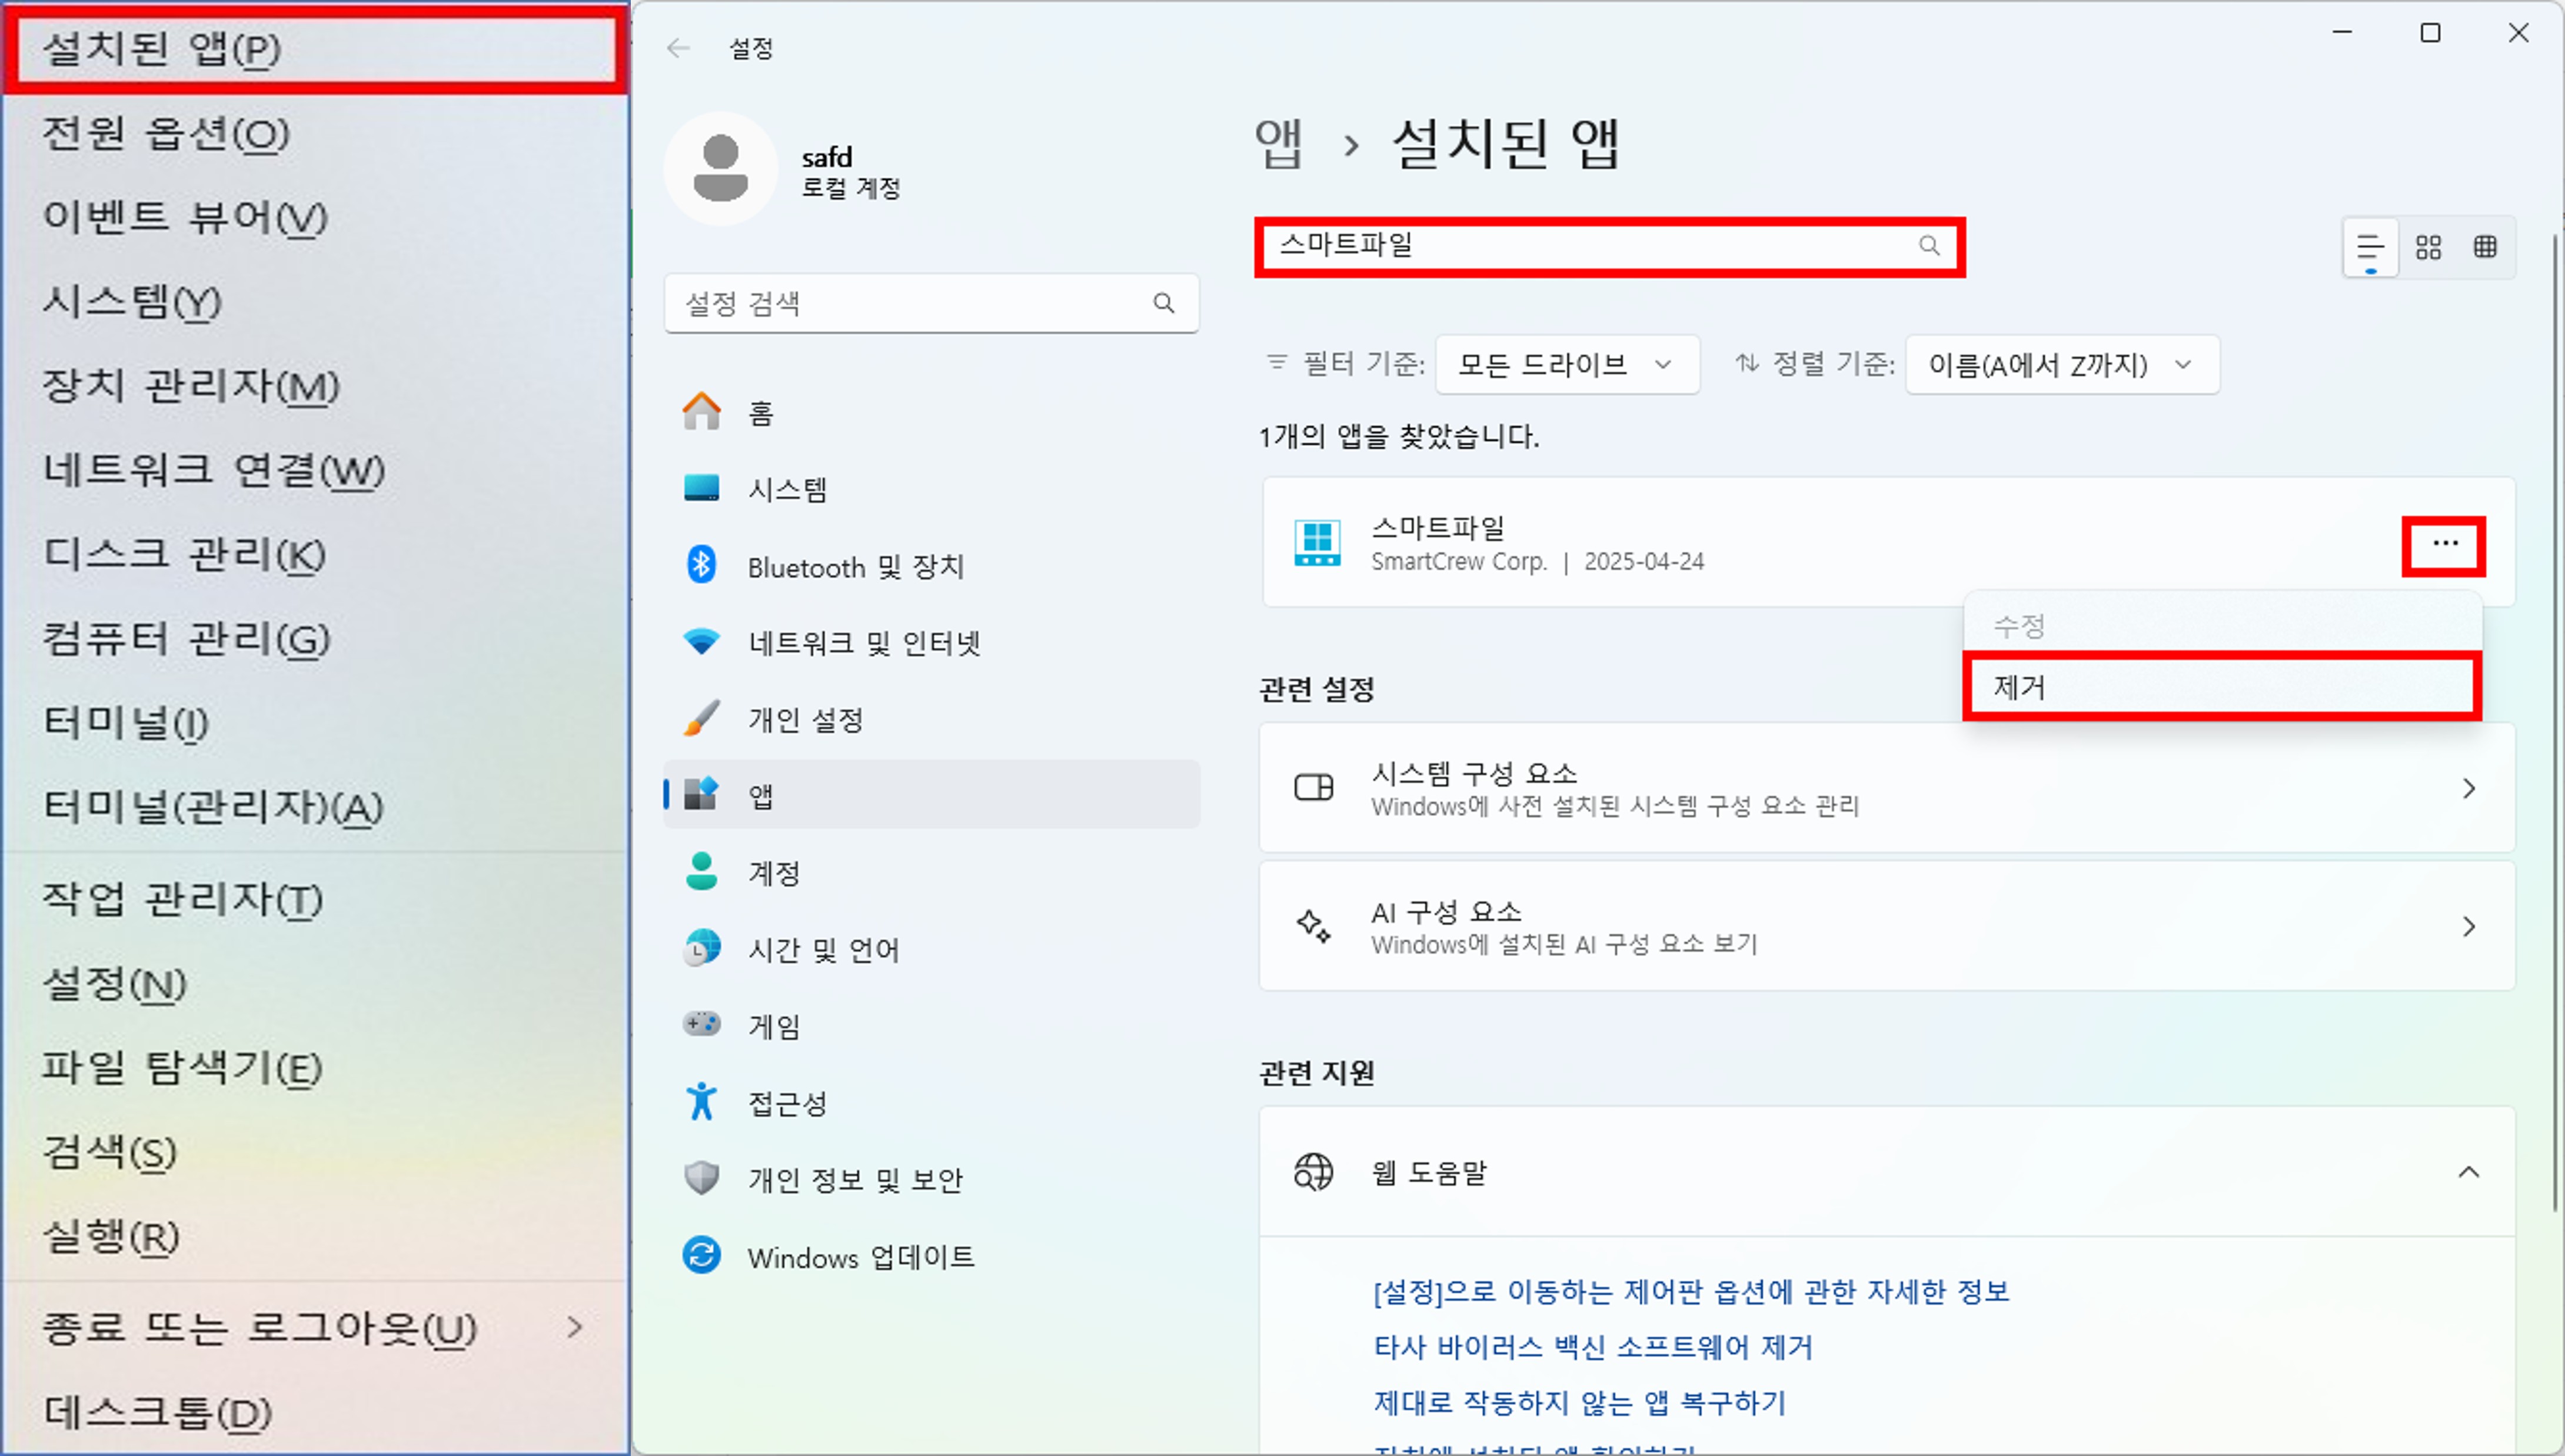The height and width of the screenshot is (1456, 2565).
Task: Choose 제거 from the context menu
Action: point(2220,687)
